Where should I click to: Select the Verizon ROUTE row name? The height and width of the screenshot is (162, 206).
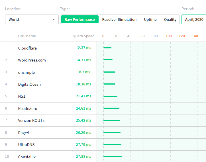(x=31, y=120)
